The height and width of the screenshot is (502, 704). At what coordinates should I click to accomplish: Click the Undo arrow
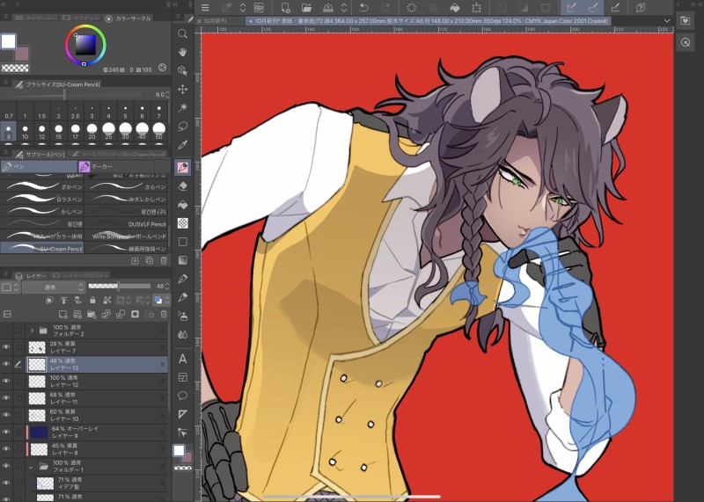pyautogui.click(x=364, y=7)
